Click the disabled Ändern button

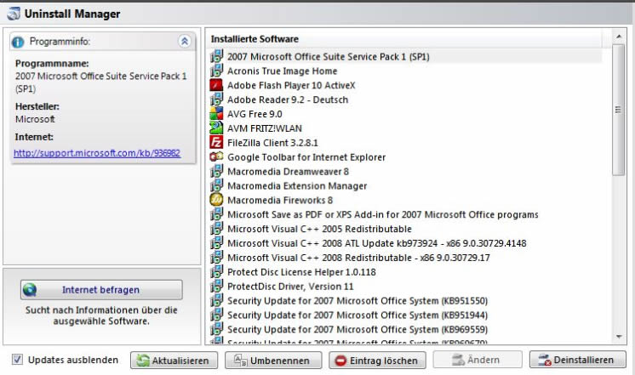477,360
